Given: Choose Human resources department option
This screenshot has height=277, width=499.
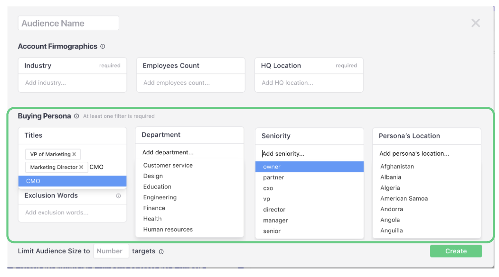Looking at the screenshot, I should tap(168, 230).
